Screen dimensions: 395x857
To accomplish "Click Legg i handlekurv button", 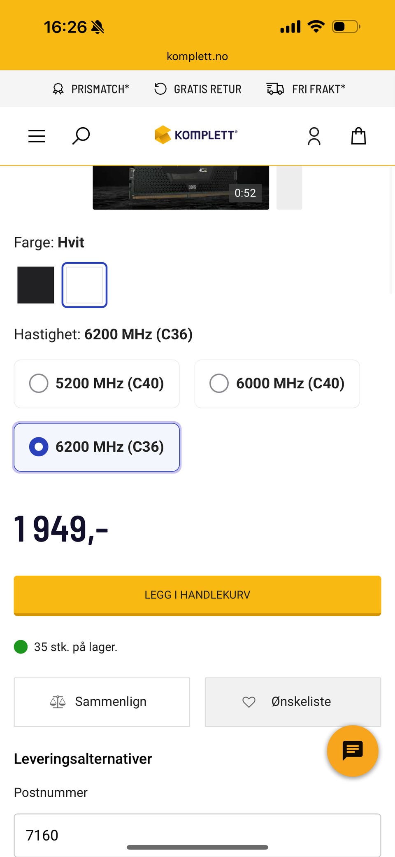I will [197, 595].
